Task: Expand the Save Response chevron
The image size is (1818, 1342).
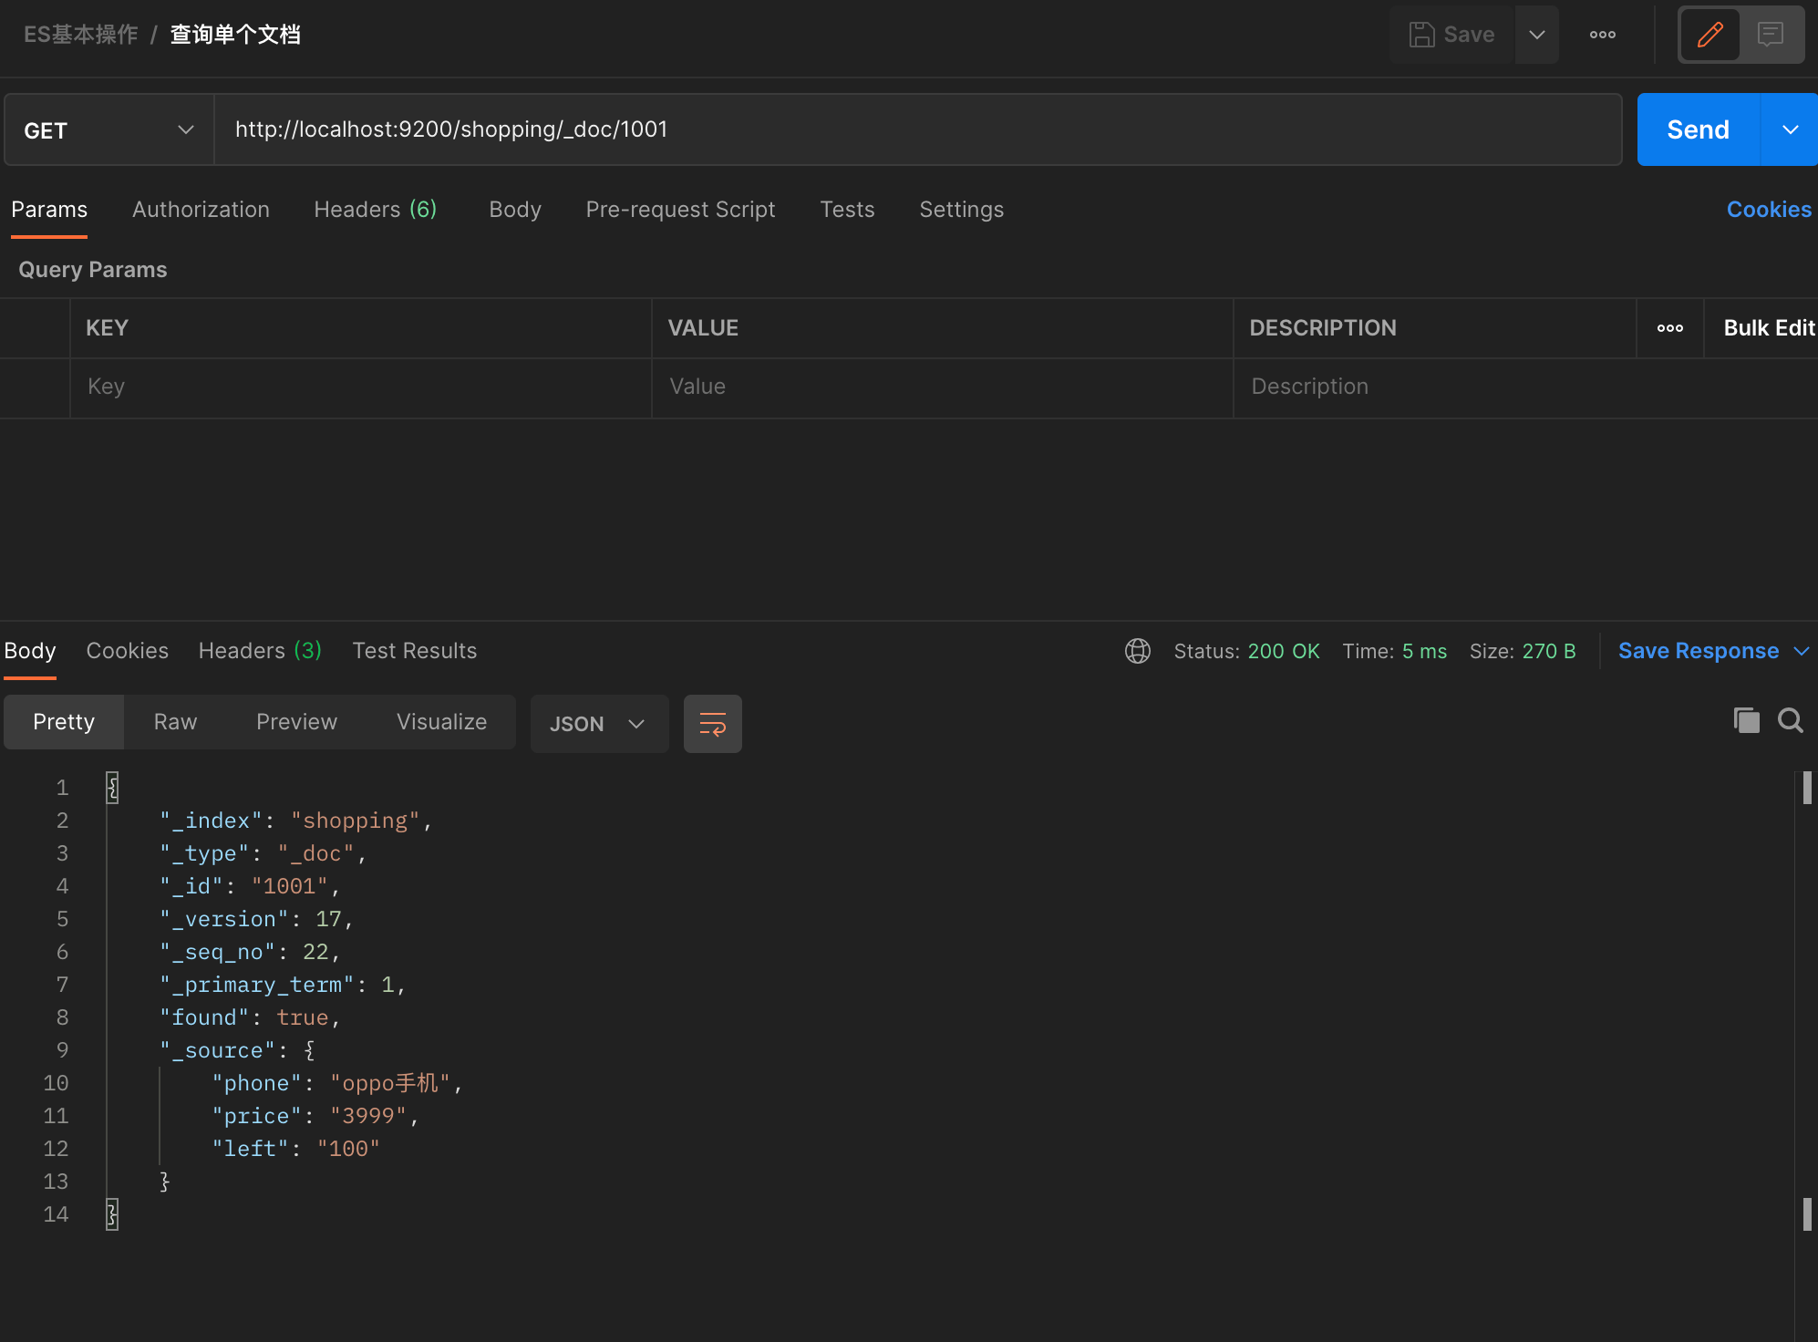Action: click(1801, 651)
